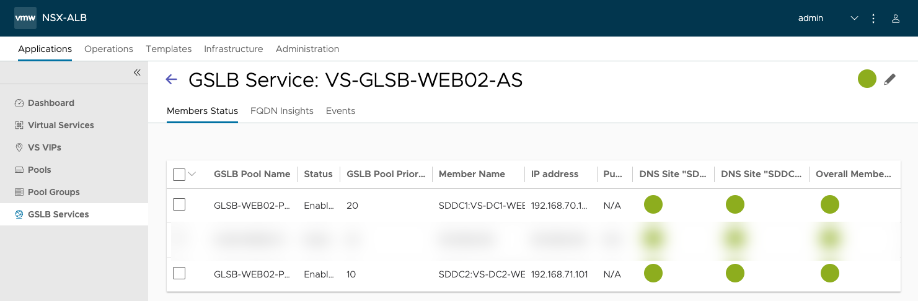Collapse the sidebar with double chevron
This screenshot has width=918, height=301.
137,72
